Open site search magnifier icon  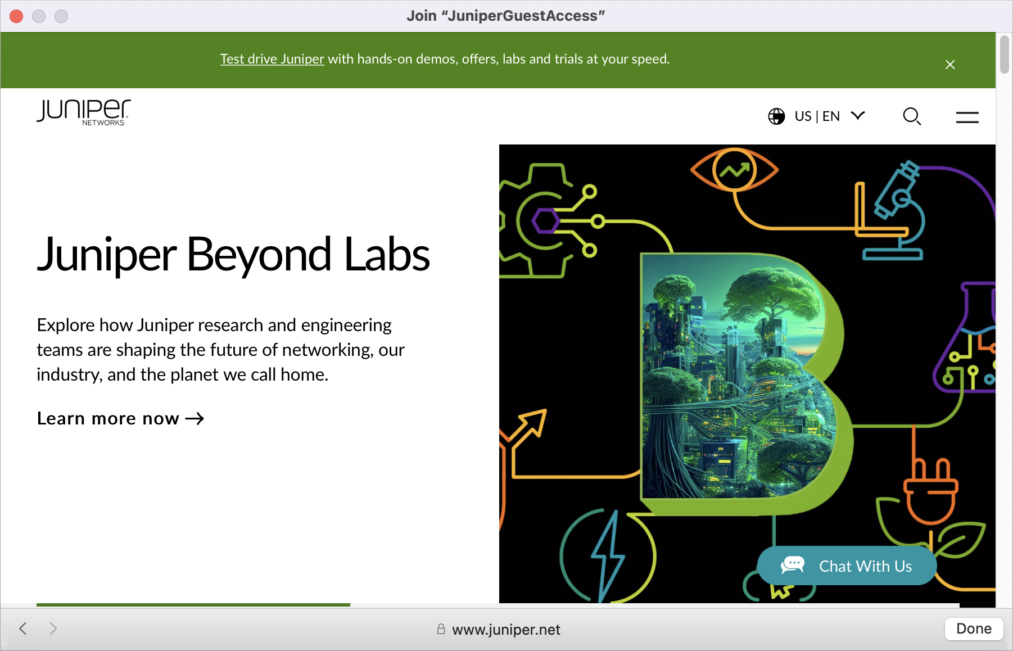[911, 116]
